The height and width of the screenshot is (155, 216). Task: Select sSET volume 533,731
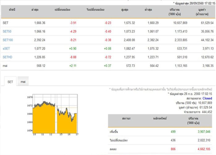pos(182,49)
